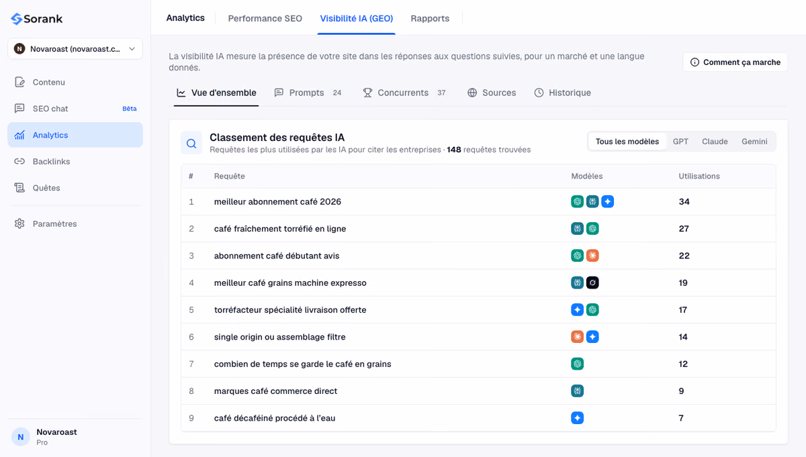This screenshot has height=457, width=806.
Task: Click the "Comment ça marche" button
Action: (735, 62)
